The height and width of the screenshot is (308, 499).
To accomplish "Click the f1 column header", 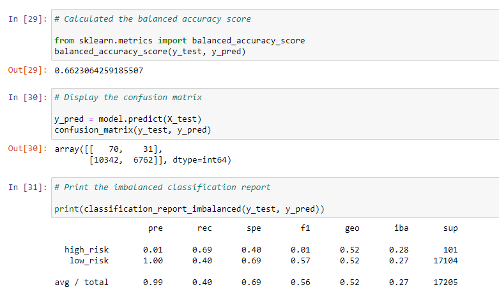I will coord(305,228).
